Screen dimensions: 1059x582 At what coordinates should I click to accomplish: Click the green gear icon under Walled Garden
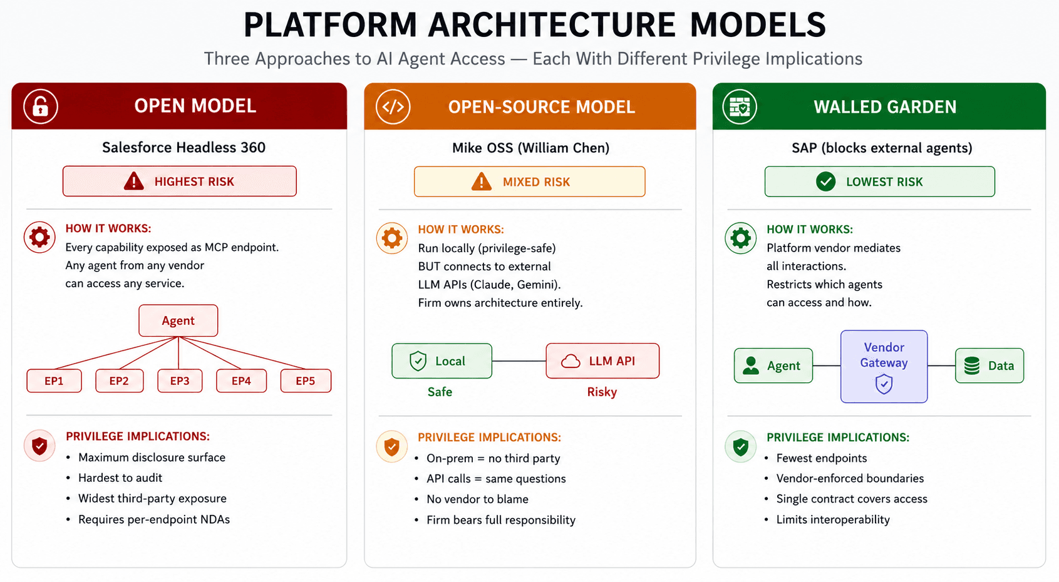pos(741,238)
